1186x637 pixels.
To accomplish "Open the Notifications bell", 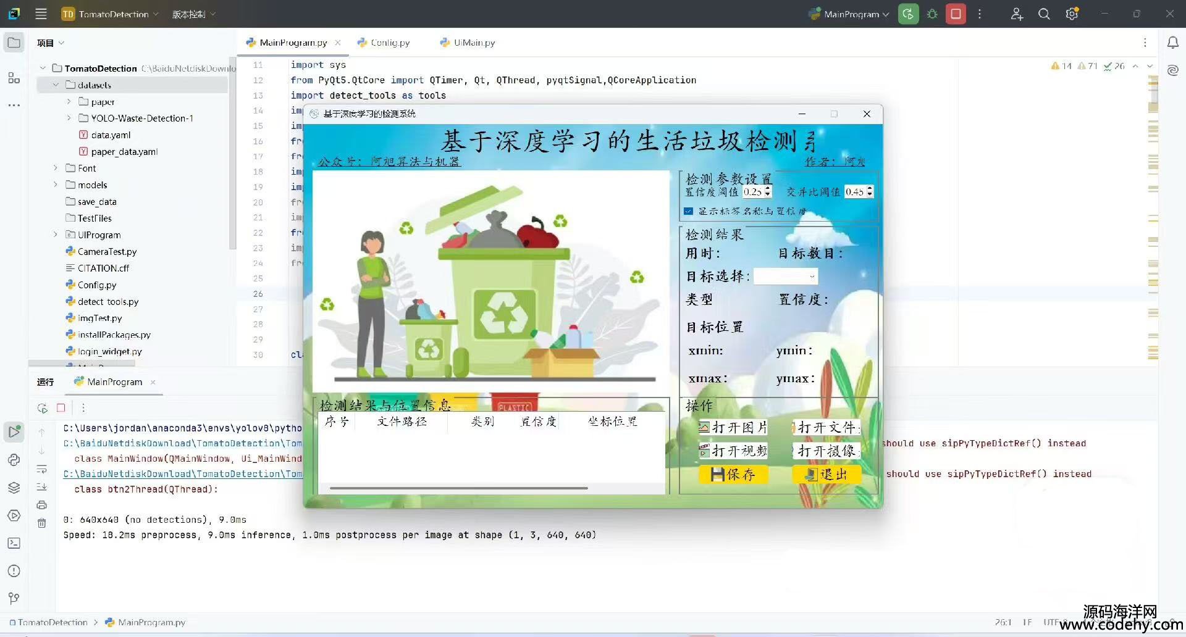I will pyautogui.click(x=1172, y=43).
